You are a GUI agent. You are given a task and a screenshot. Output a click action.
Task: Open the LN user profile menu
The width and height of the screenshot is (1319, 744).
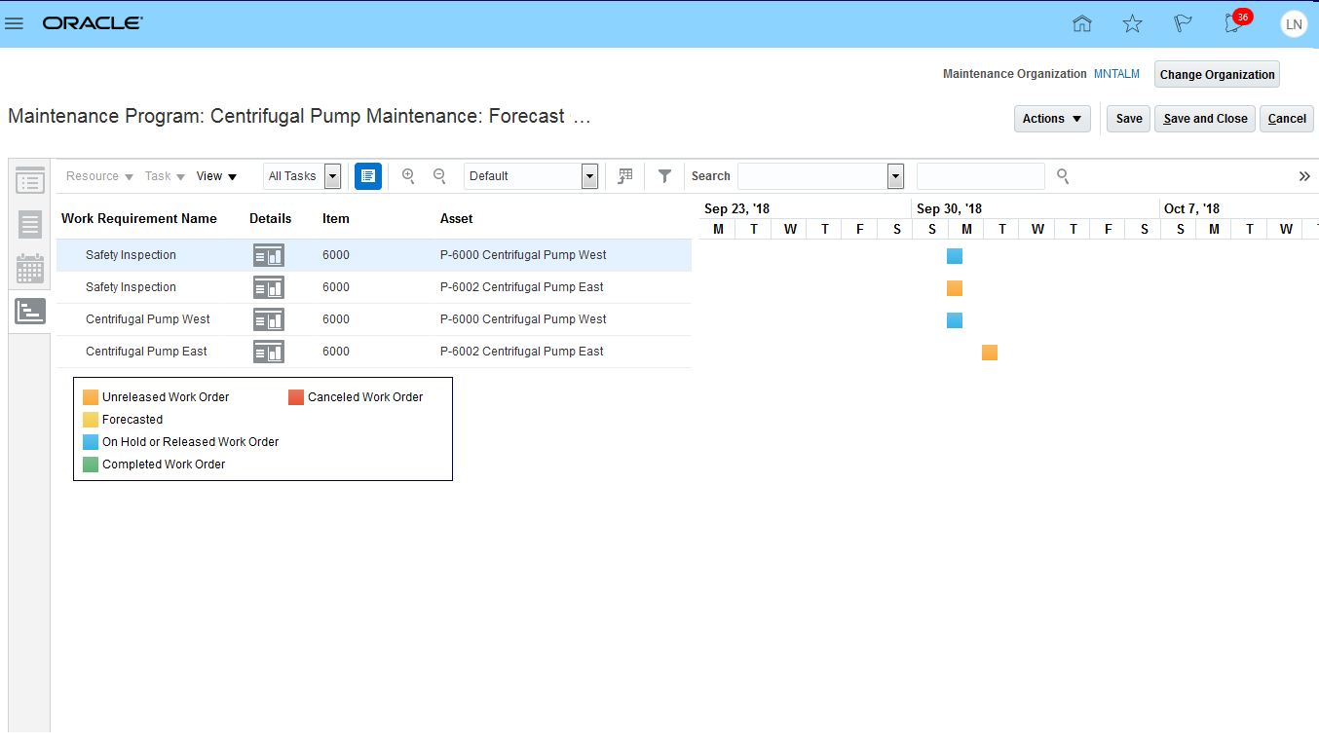click(x=1294, y=24)
